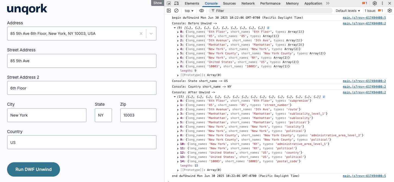Click the issues flag counter in tab bar
This screenshot has height=182, width=394.
[x=364, y=3]
